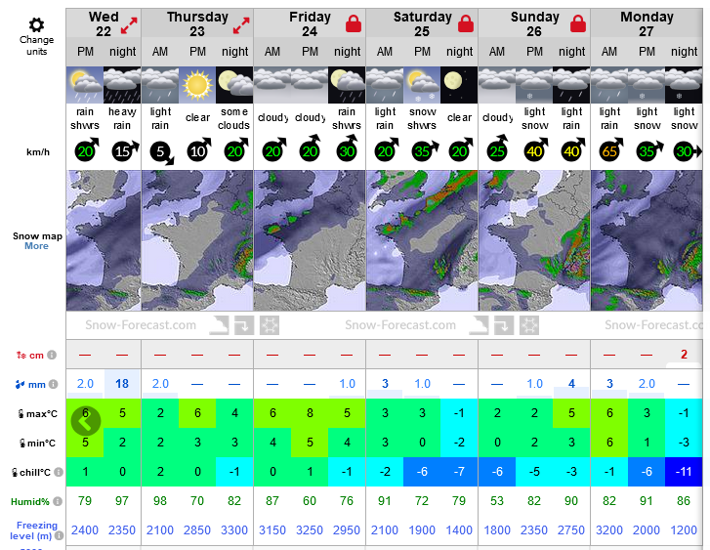Viewport: 710px width, 550px height.
Task: Click Monday night 2 cm snowfall value
Action: coord(684,355)
